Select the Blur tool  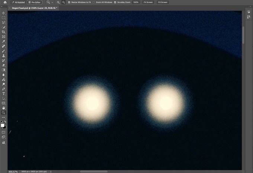[3, 75]
